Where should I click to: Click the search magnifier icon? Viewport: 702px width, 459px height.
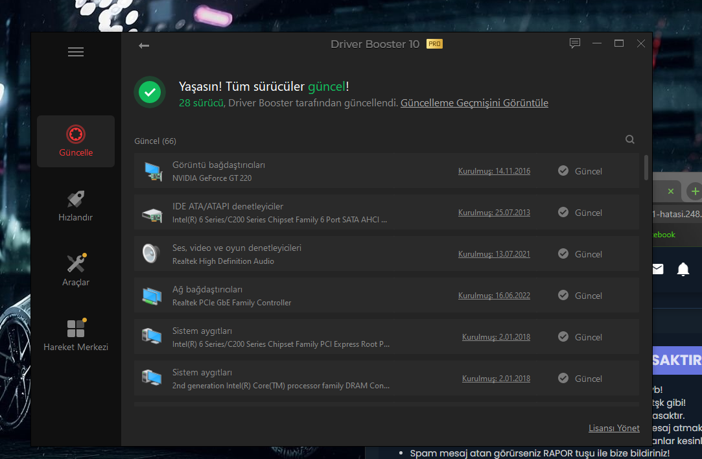coord(630,140)
